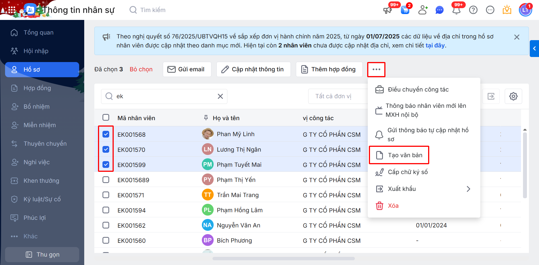The height and width of the screenshot is (265, 539).
Task: Choose Cấp chữ ký số menu item
Action: pyautogui.click(x=424, y=172)
